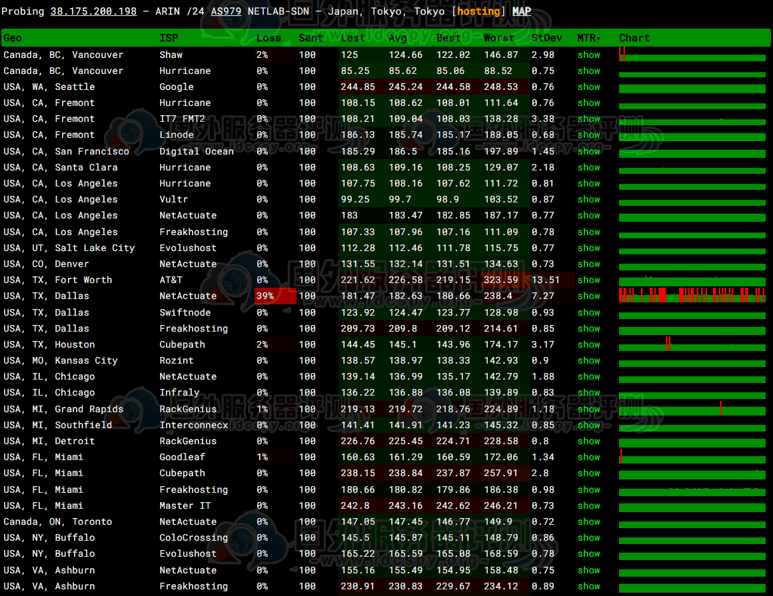Click the Sent column header
Screen dimensions: 773x596
pos(311,38)
